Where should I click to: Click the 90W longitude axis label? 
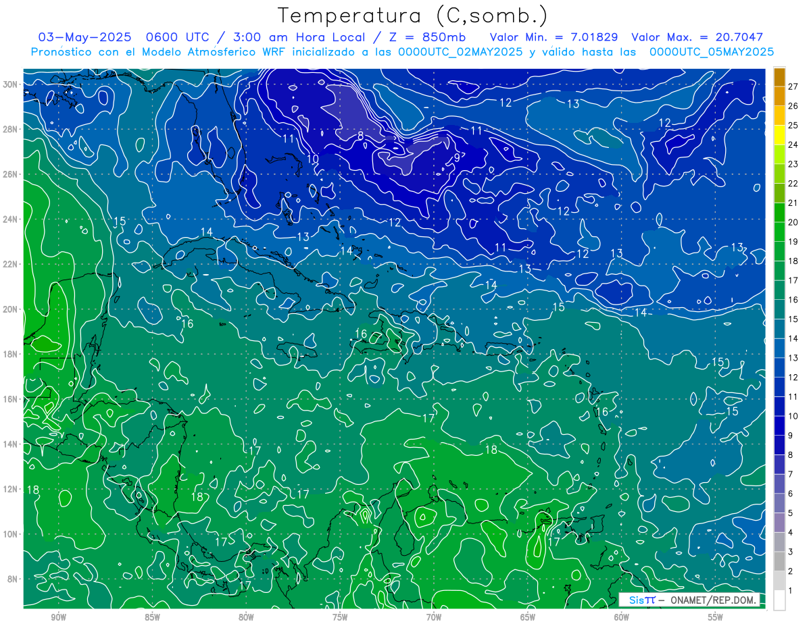click(59, 617)
